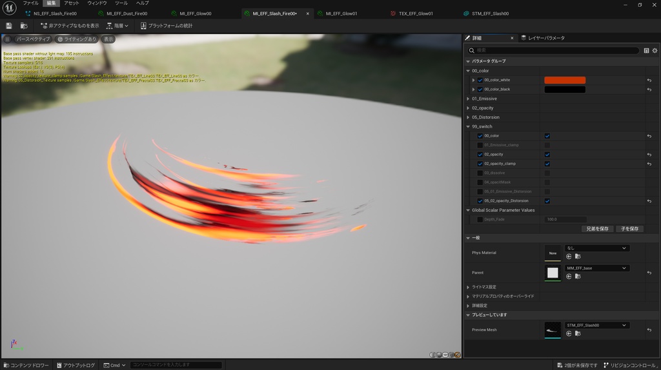Open the details property matrix grid icon
This screenshot has height=370, width=661.
(x=646, y=50)
